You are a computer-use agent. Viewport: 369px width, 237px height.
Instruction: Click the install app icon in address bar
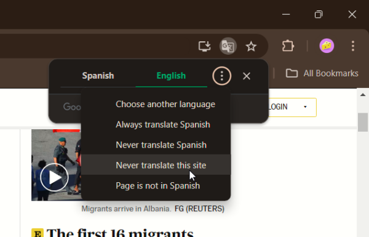click(x=204, y=46)
